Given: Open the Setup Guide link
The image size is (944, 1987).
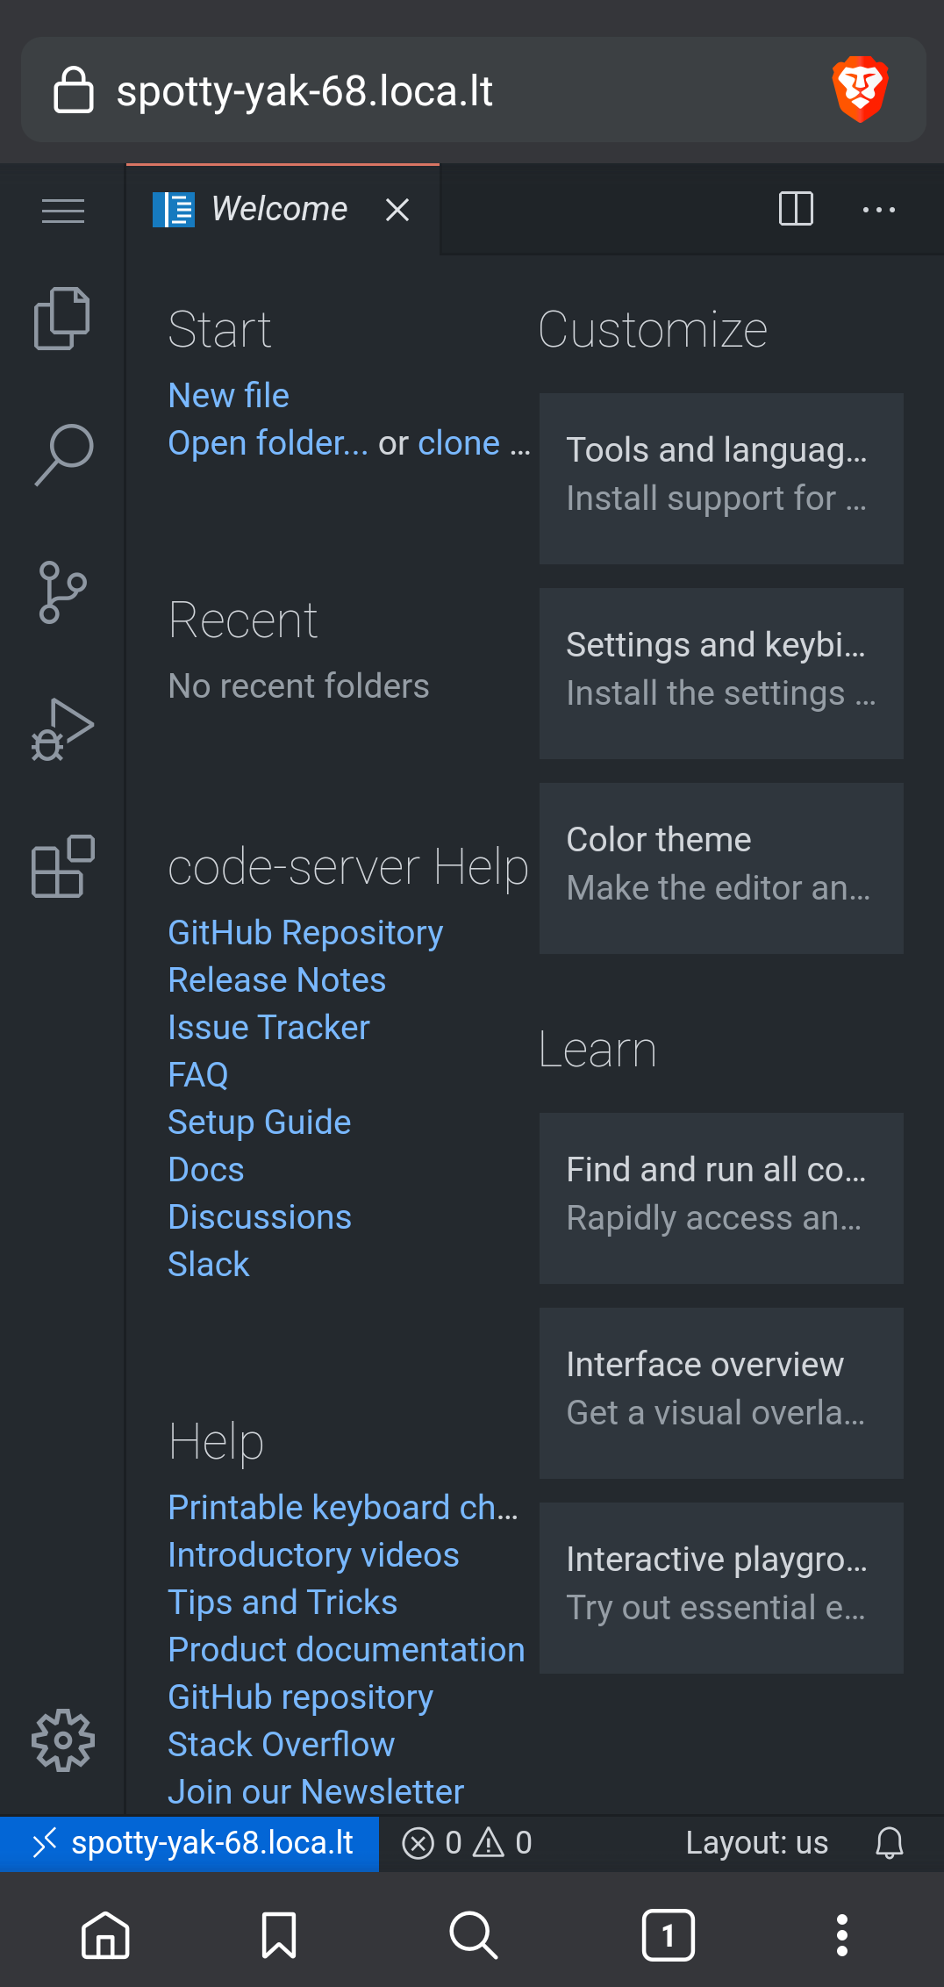Looking at the screenshot, I should [260, 1123].
